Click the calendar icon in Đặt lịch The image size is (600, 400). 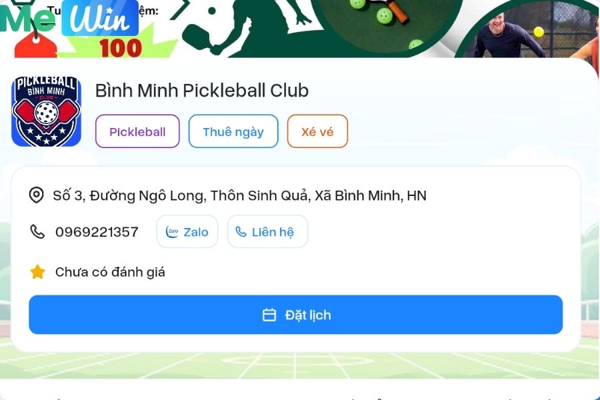[269, 315]
